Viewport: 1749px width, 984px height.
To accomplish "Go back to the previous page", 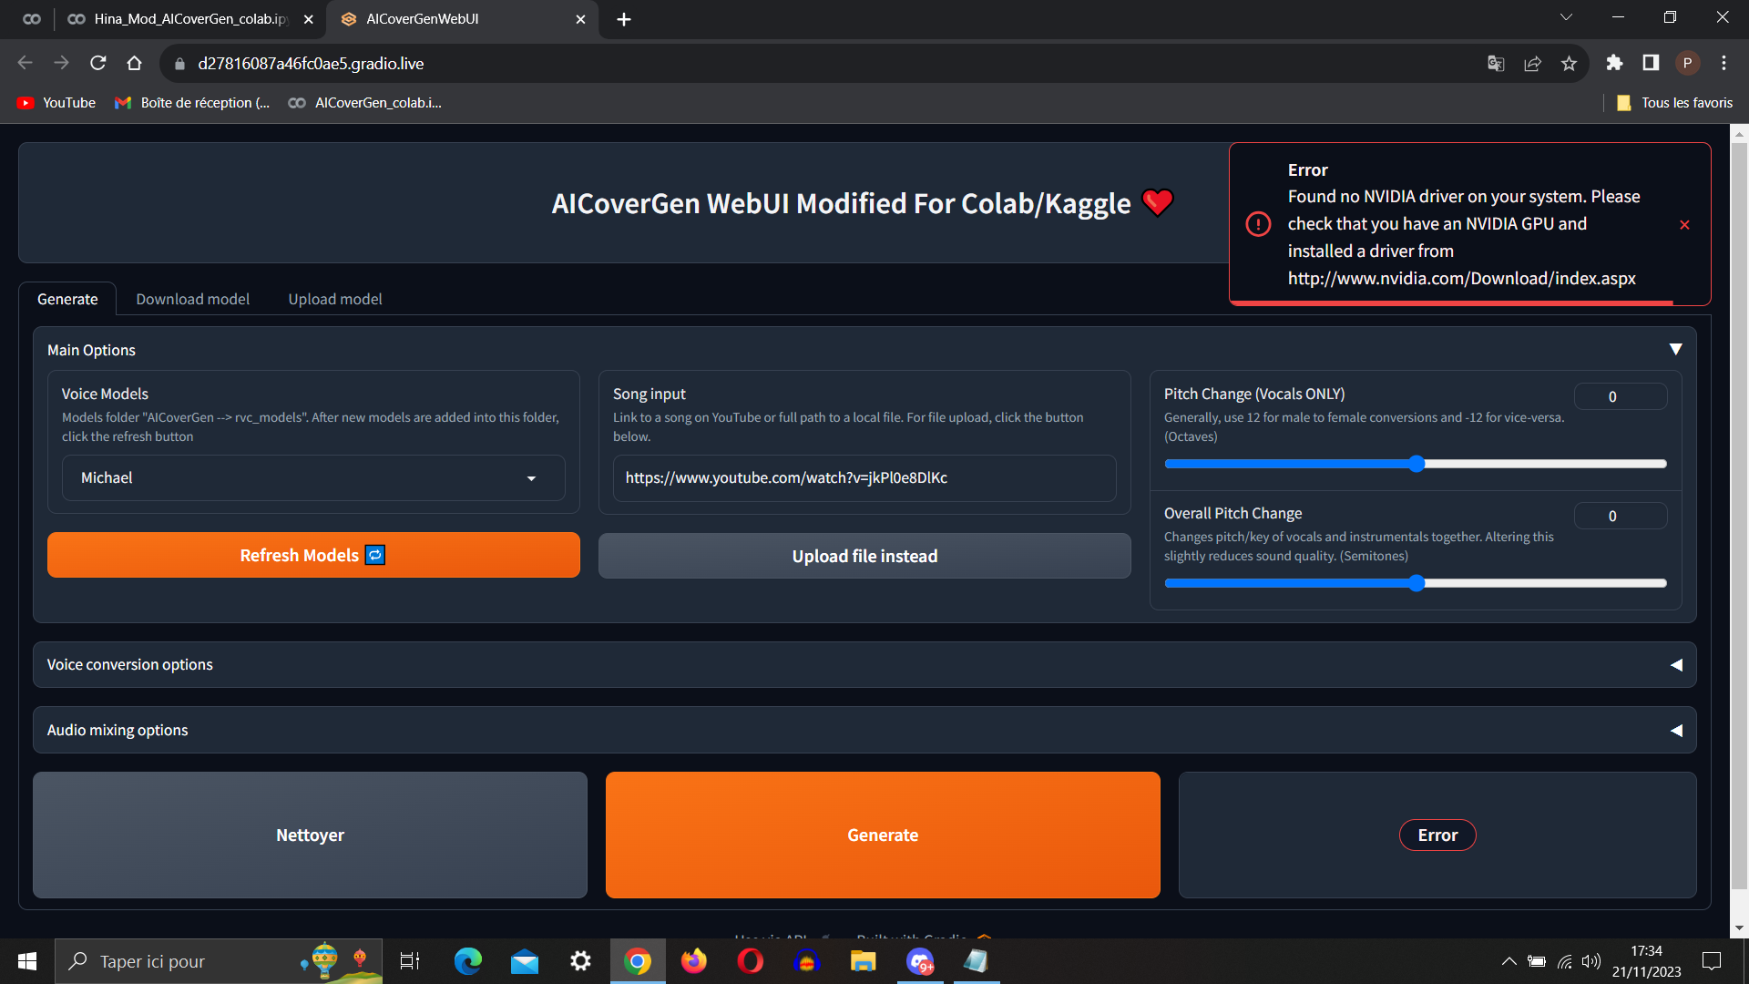I will 26,63.
